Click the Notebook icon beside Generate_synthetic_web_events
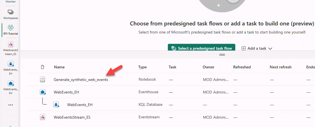 [42, 80]
